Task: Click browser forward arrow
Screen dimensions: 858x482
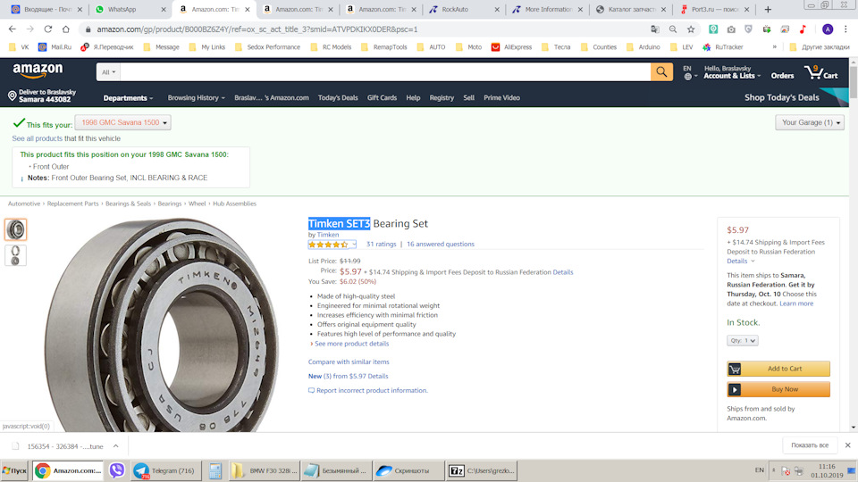Action: click(x=30, y=29)
